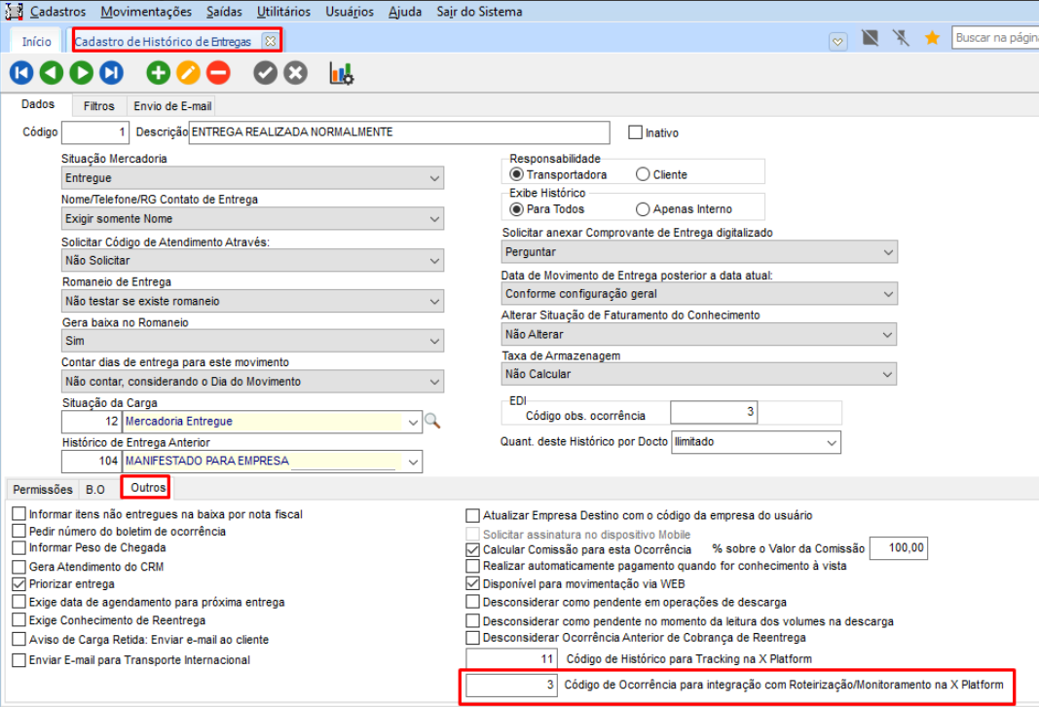Switch to Envio de E-mail tab

pyautogui.click(x=172, y=106)
